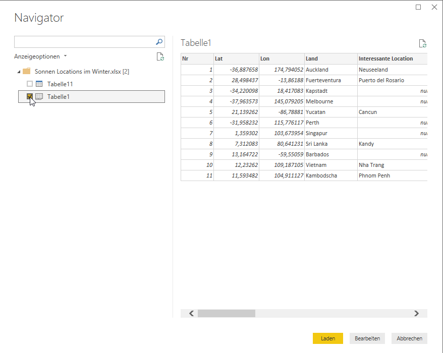
Task: Click the Phnom Penh cell
Action: 392,175
